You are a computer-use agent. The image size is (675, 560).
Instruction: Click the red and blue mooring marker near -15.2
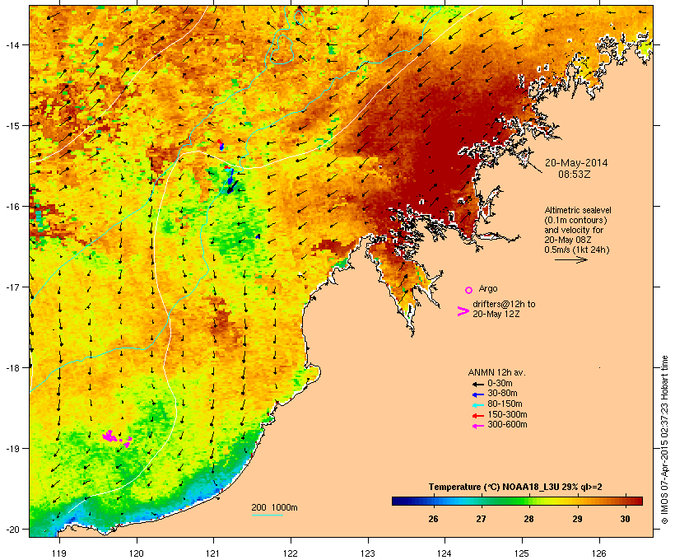click(x=221, y=144)
